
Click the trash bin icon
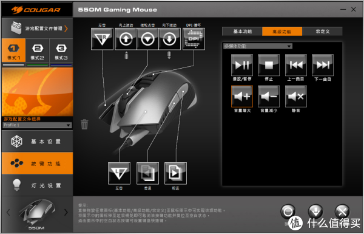pos(84,124)
